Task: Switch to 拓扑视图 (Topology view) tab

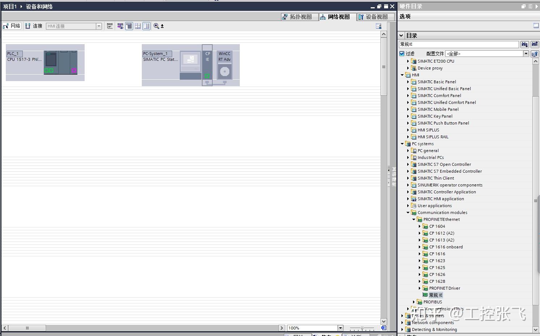Action: [300, 17]
